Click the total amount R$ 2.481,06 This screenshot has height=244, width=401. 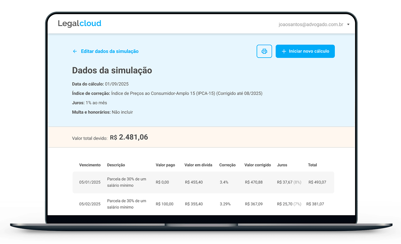coord(129,137)
